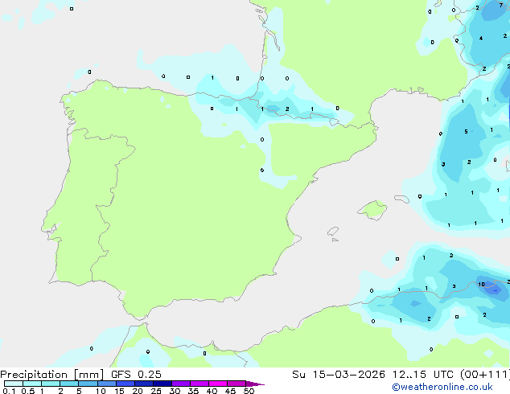Click the 40–45 mm legend color swatch
The image size is (510, 394).
(x=218, y=384)
